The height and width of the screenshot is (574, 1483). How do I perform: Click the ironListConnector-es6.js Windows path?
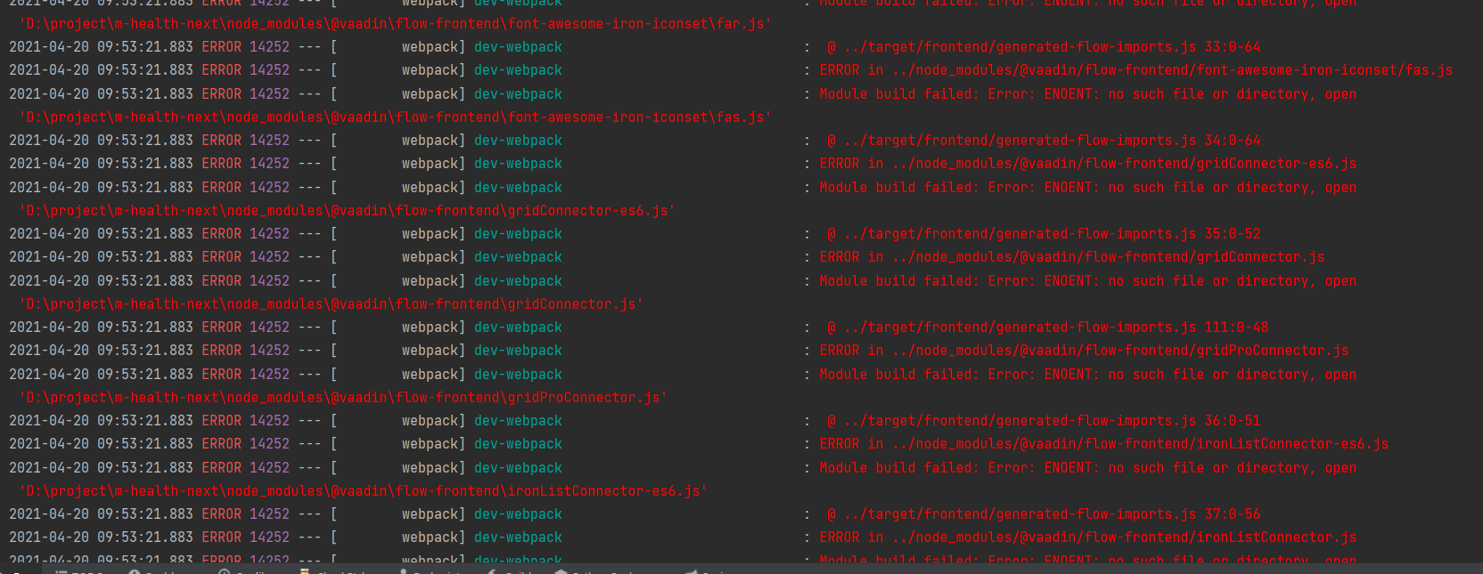pyautogui.click(x=363, y=491)
